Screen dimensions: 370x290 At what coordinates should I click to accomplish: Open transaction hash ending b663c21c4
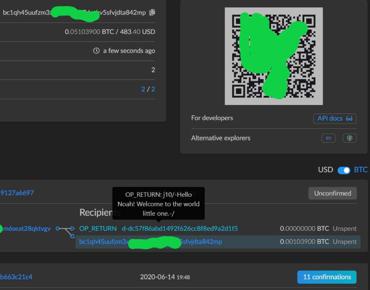(x=16, y=277)
